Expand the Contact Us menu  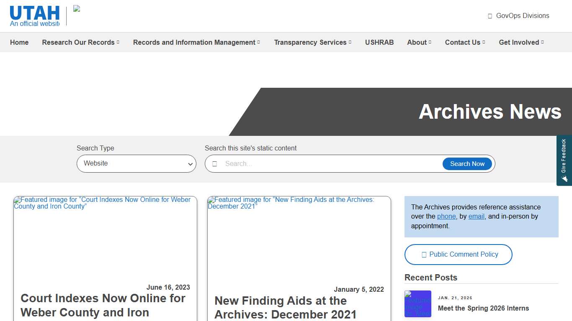(465, 42)
